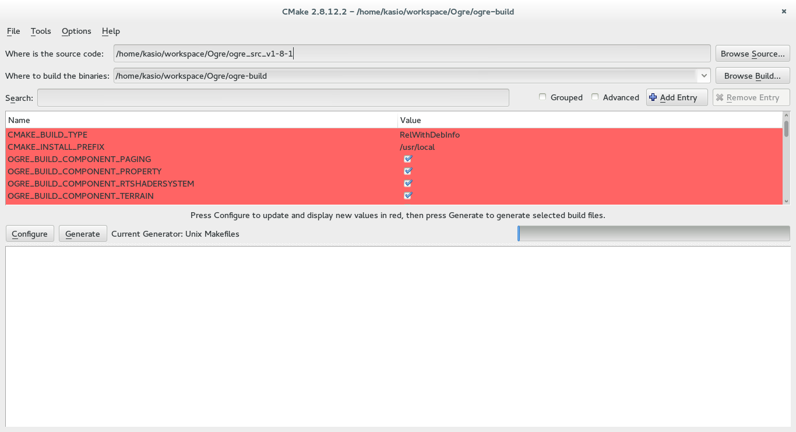
Task: Click Browse Source button
Action: 752,54
